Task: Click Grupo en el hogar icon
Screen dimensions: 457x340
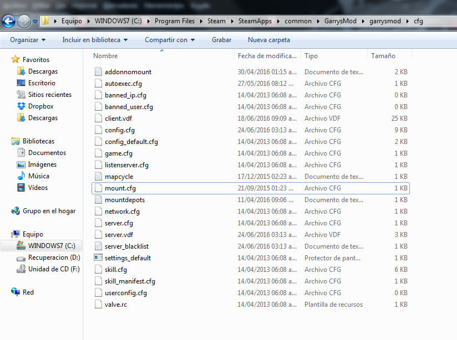Action: 15,211
